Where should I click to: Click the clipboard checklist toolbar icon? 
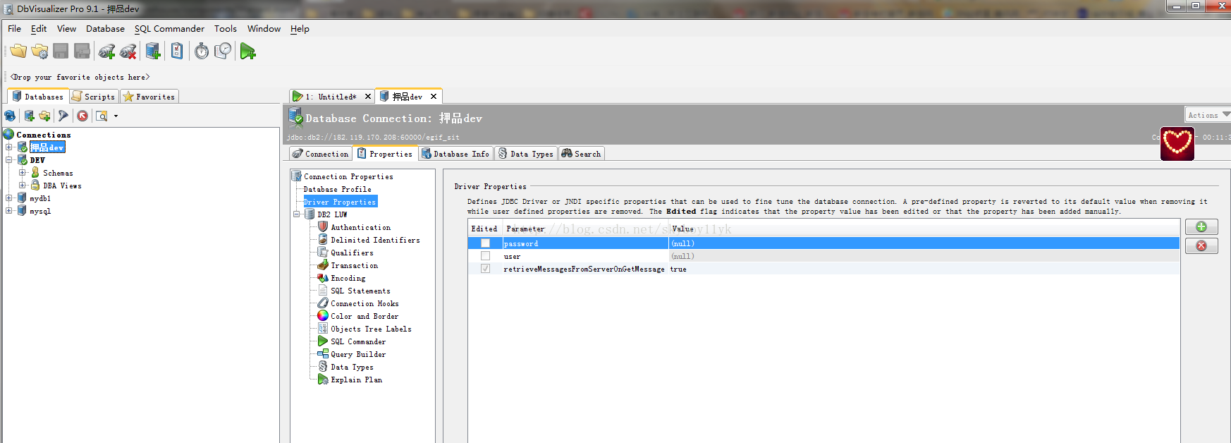pos(177,51)
